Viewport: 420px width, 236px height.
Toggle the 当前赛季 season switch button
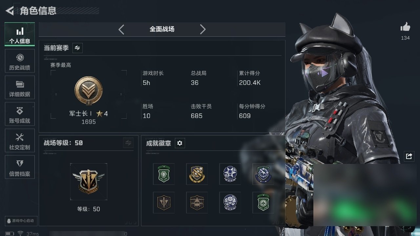(x=77, y=48)
